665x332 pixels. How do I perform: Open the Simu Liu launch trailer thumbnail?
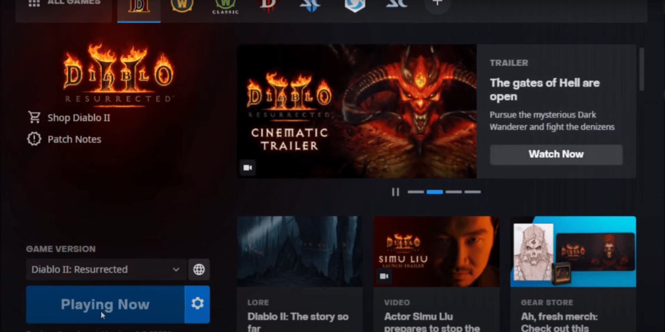pyautogui.click(x=436, y=252)
